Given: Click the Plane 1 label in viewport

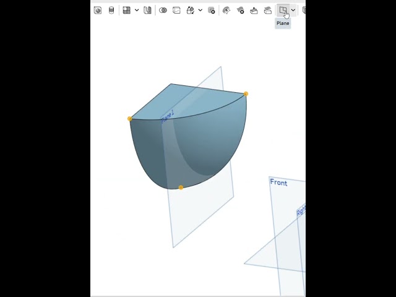Looking at the screenshot, I should coord(168,117).
